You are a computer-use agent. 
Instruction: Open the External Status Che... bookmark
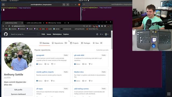pyautogui.click(x=92, y=29)
